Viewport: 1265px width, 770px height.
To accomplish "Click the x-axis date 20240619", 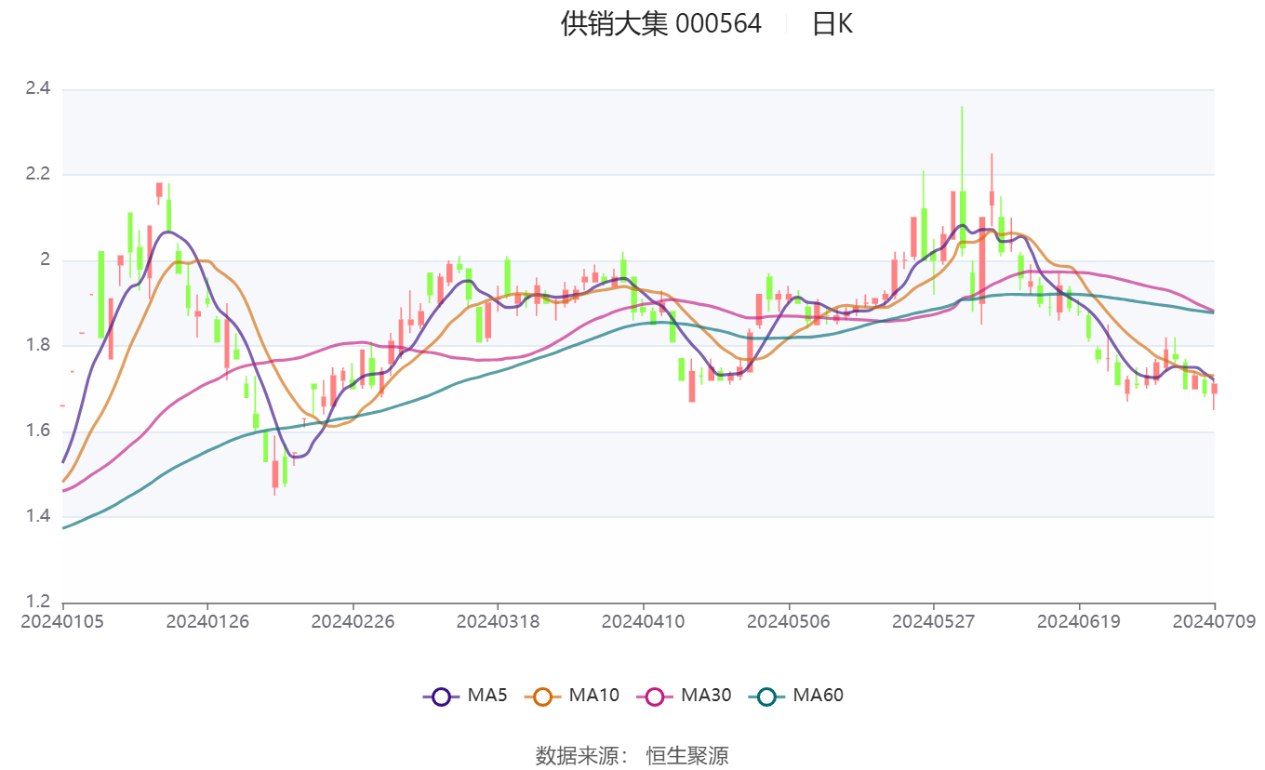I will [x=1079, y=620].
